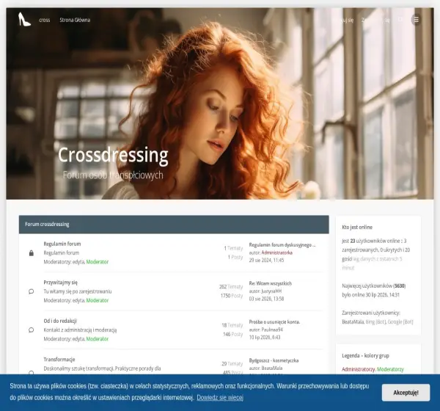Accept cookies with Akceptuję! button

point(406,393)
